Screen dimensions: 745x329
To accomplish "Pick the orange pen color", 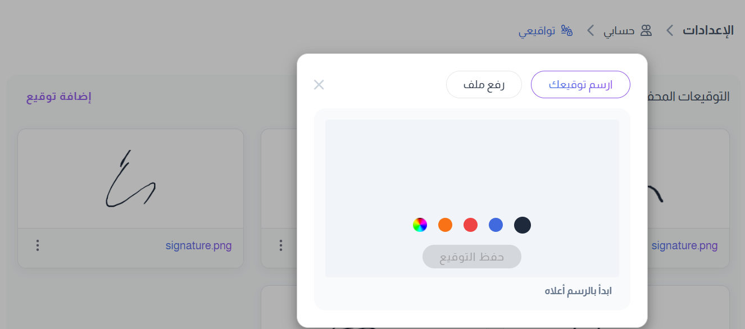I will point(445,225).
